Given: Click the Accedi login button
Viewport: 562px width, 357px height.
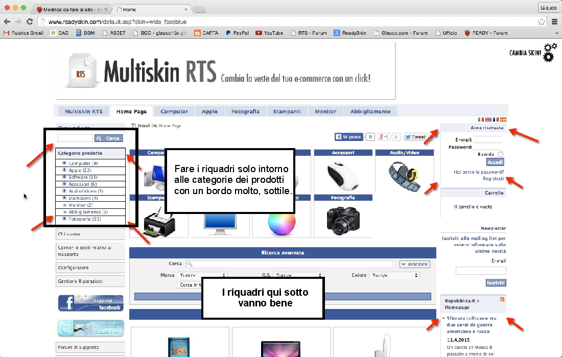Looking at the screenshot, I should click(495, 162).
